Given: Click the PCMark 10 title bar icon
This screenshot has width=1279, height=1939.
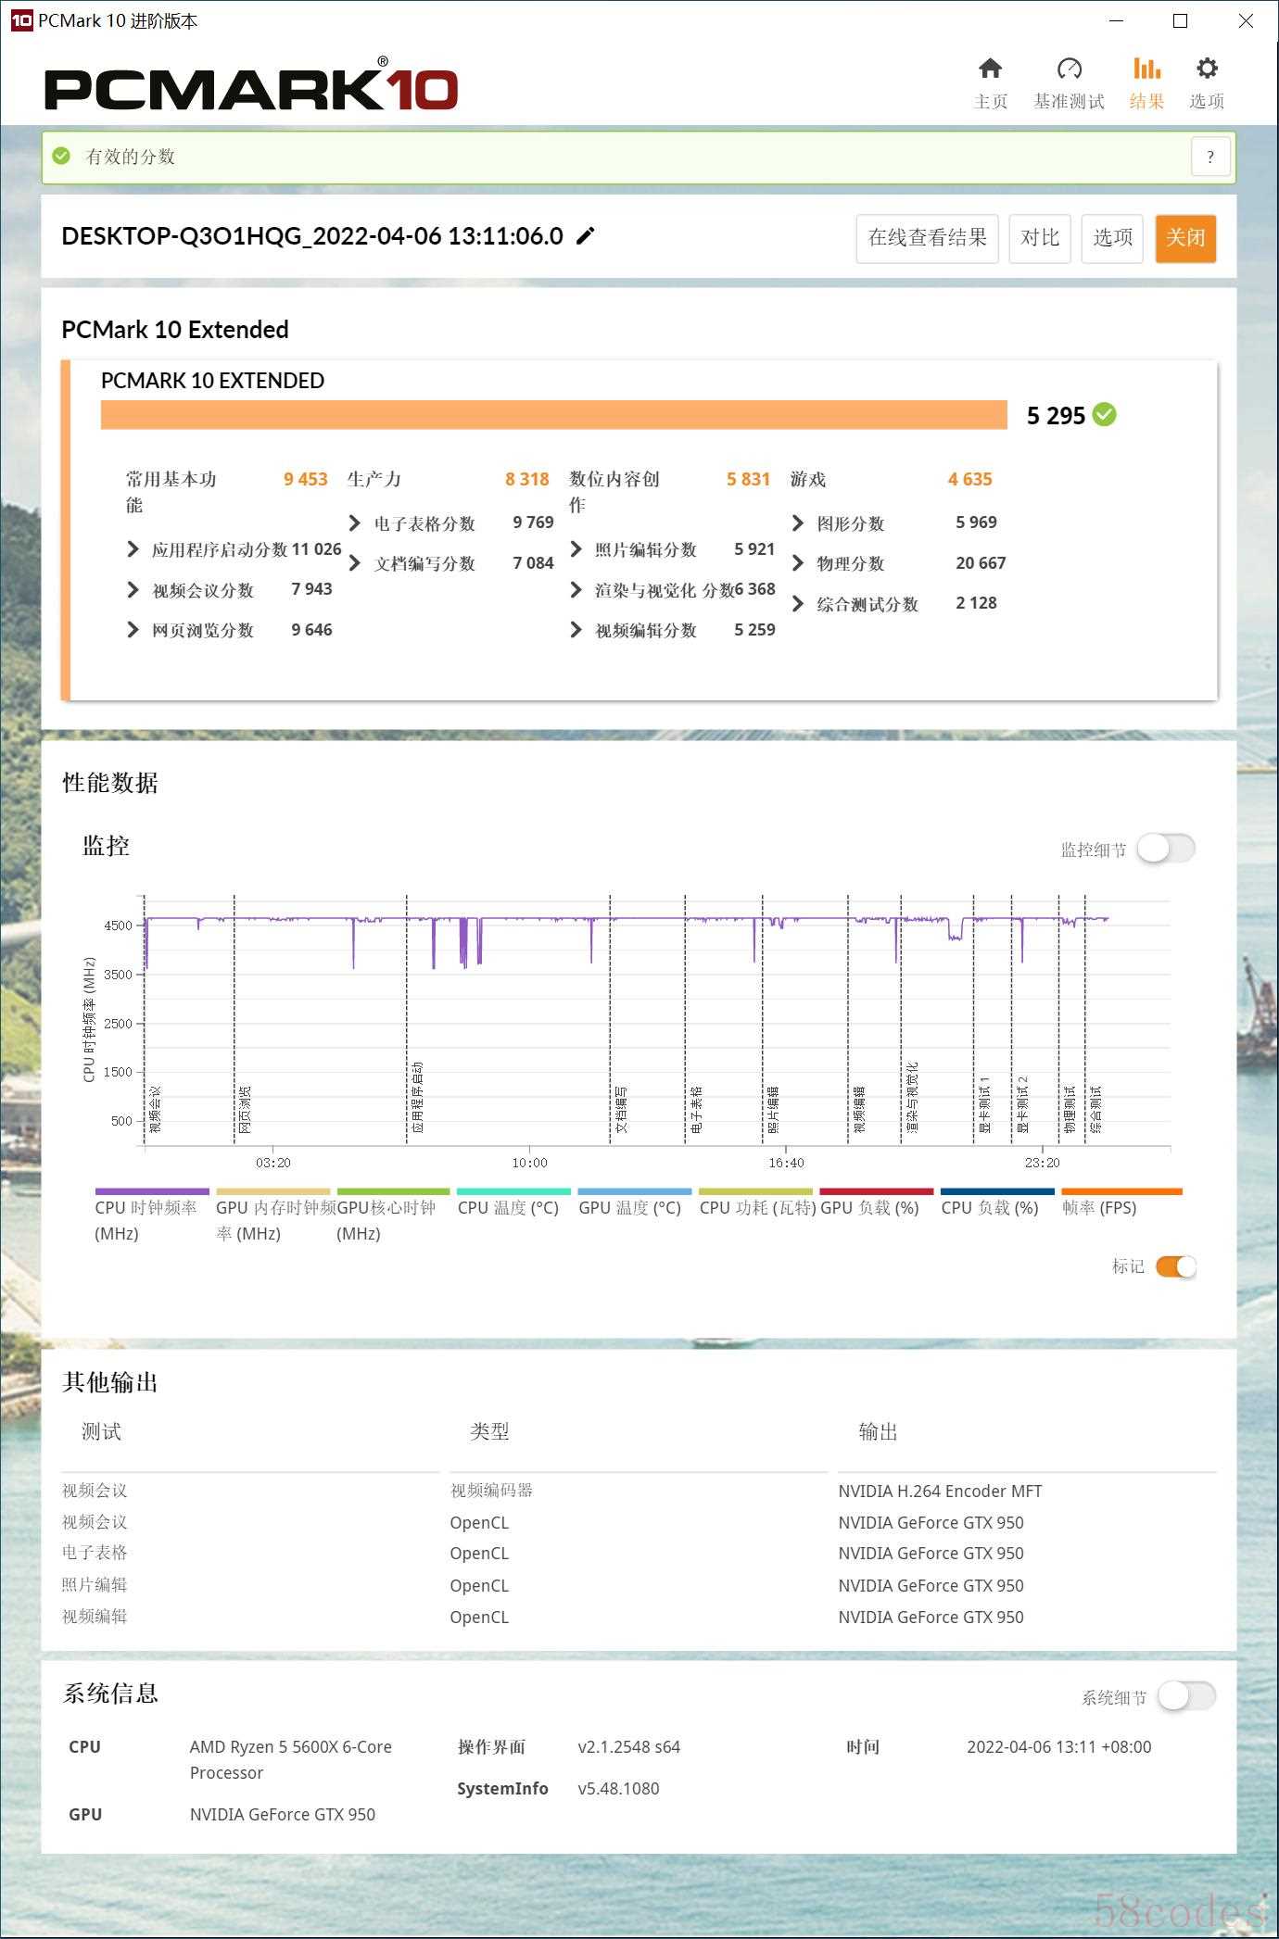Looking at the screenshot, I should [20, 20].
